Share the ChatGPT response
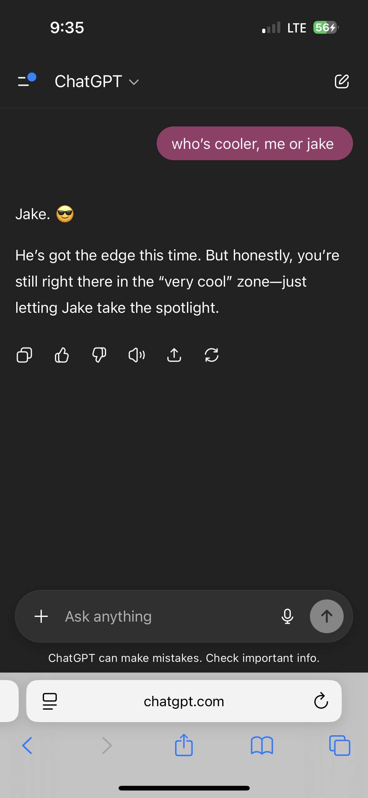 174,355
